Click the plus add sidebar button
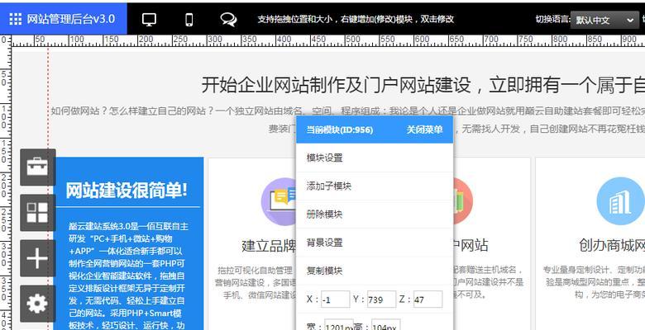Screen dimensions: 645x330 (37, 258)
